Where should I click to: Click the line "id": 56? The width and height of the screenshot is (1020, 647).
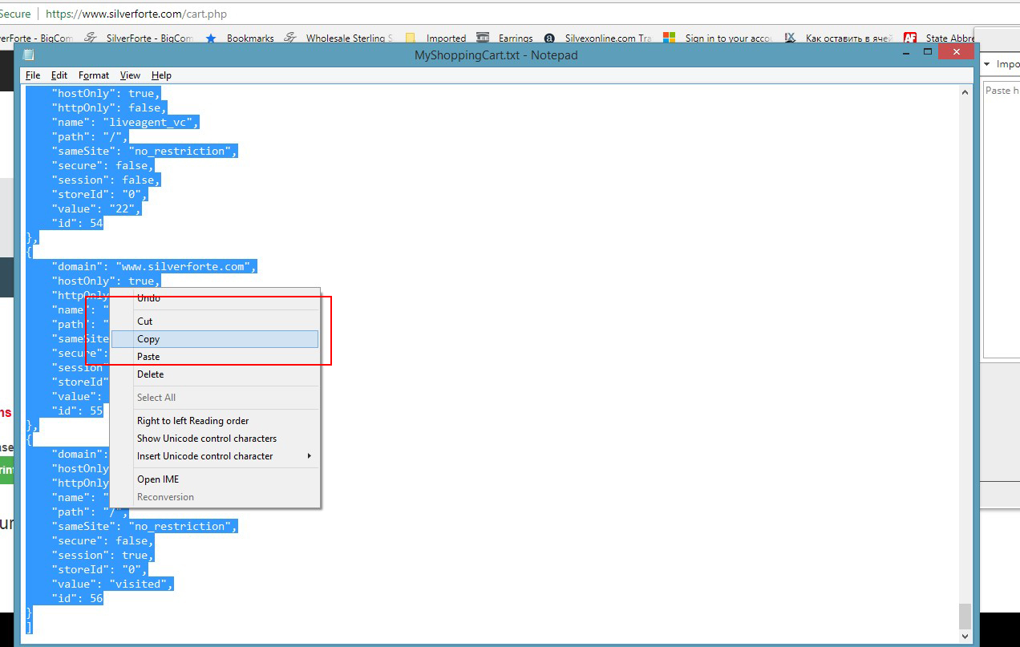(x=77, y=599)
